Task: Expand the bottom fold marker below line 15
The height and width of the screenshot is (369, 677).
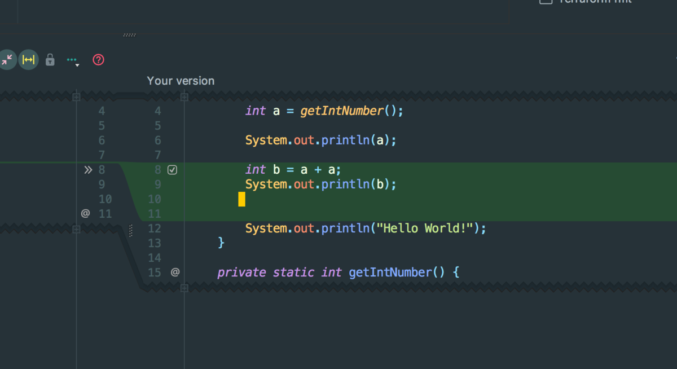Action: (184, 288)
